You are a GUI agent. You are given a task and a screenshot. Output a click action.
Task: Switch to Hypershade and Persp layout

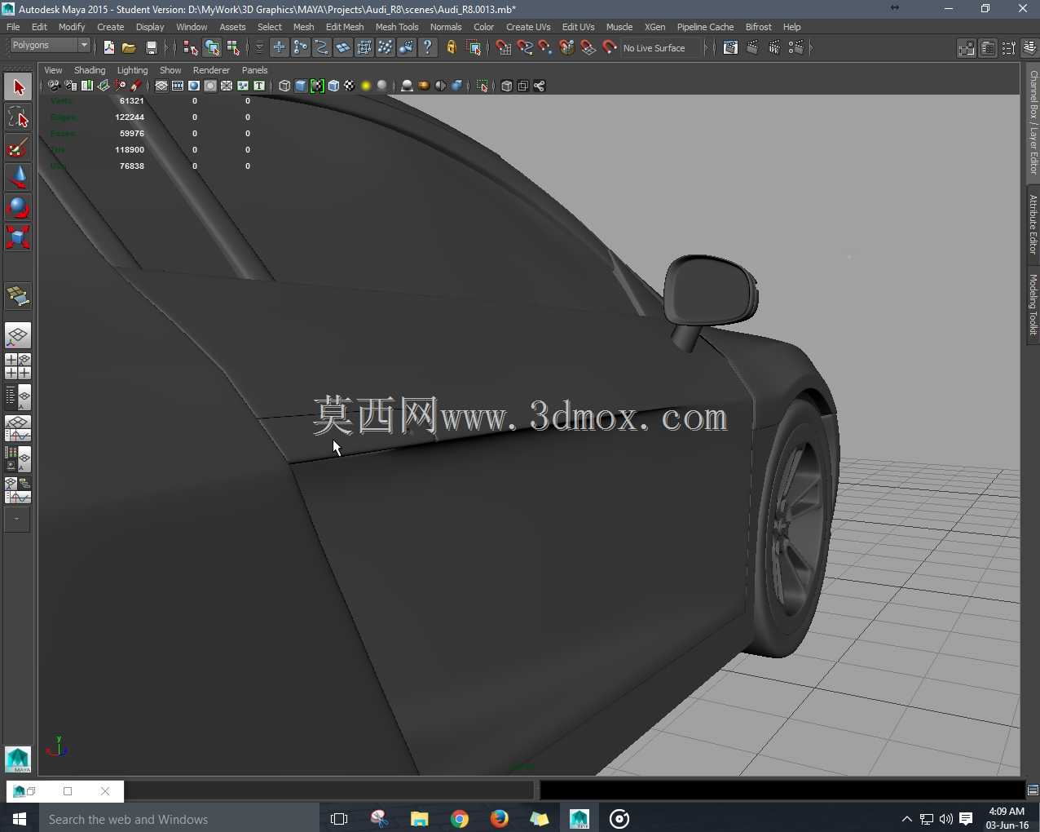click(x=18, y=459)
